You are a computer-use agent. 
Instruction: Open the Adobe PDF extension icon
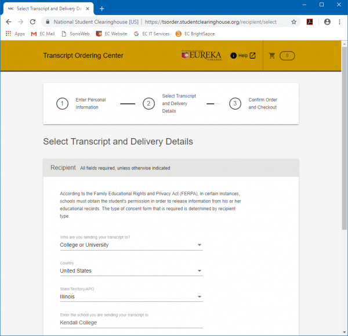[310, 21]
